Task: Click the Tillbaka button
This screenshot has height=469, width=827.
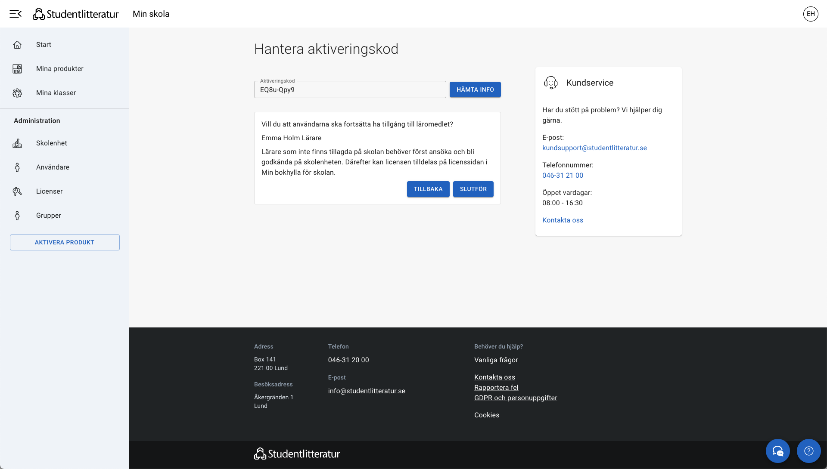Action: click(428, 189)
